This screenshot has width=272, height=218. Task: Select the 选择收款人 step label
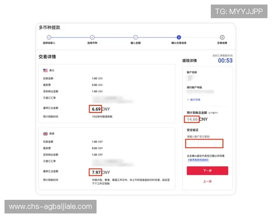point(49,43)
